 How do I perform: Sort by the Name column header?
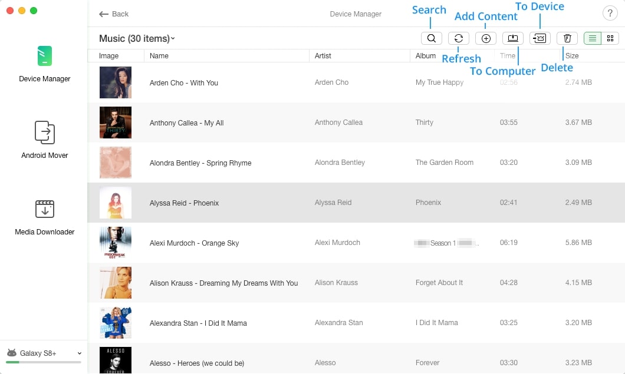159,56
